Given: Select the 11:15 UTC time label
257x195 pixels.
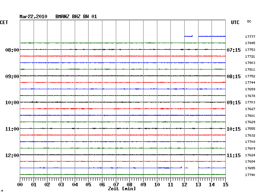Looking at the screenshot, I should point(234,155).
